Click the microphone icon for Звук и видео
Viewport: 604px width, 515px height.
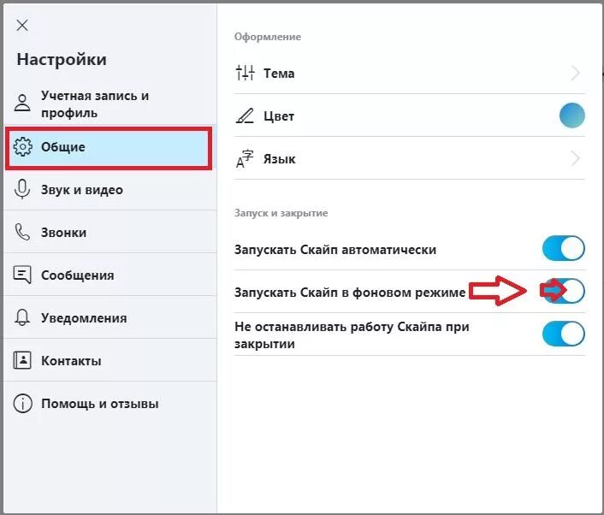23,190
